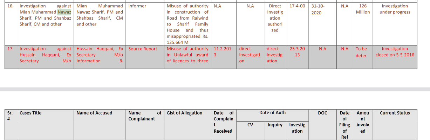430x140 pixels.
Task: Click the "Investigation" sub-header cell
Action: click(x=297, y=131)
